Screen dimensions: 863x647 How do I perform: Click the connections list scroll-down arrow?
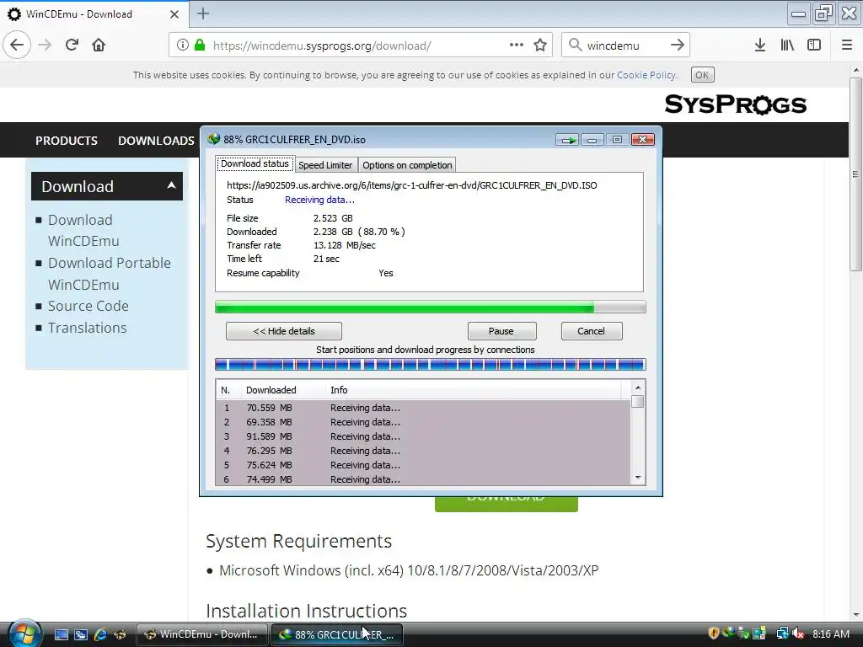tap(638, 478)
